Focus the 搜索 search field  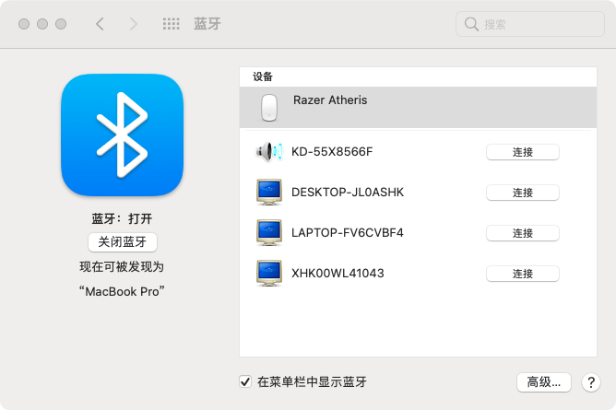[530, 24]
